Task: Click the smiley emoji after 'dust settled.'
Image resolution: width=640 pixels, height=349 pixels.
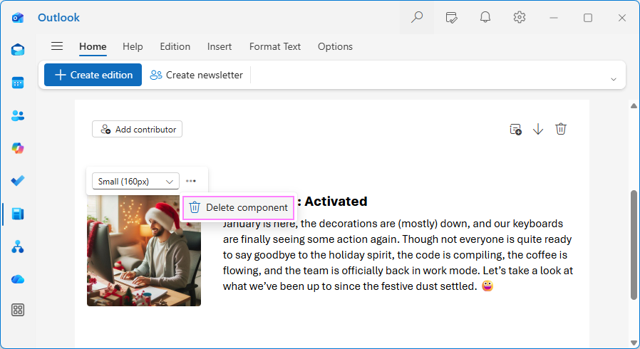Action: (x=487, y=286)
